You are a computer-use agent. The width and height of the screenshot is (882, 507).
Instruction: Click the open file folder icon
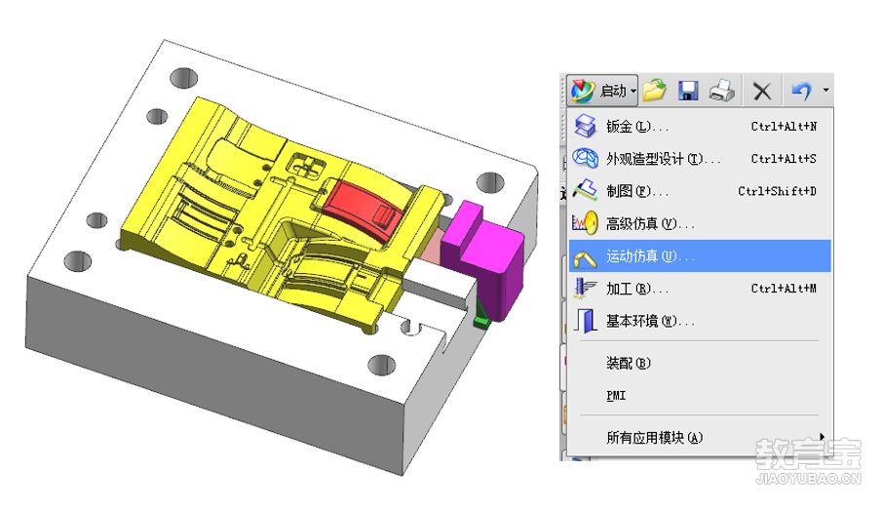[654, 90]
